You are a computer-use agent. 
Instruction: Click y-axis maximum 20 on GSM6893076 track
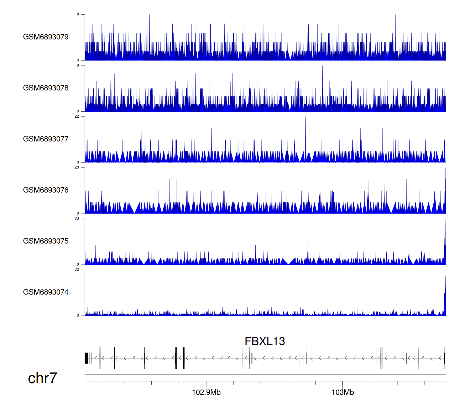tap(77, 167)
